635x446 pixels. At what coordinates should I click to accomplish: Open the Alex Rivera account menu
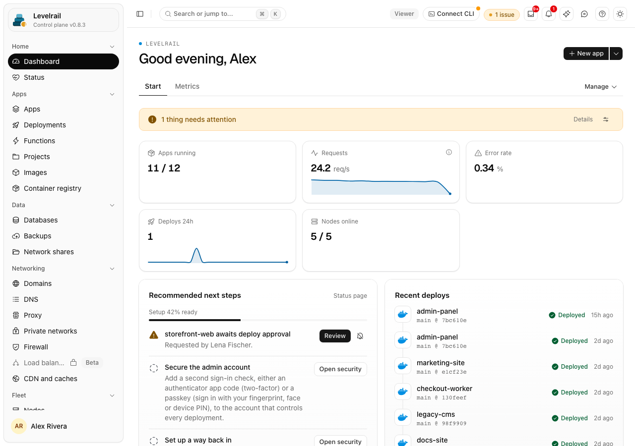tap(63, 426)
